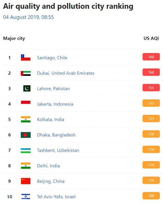Viewport: 164px width, 204px height.
Task: Click the orange 133 AQI badge
Action: coord(151,103)
